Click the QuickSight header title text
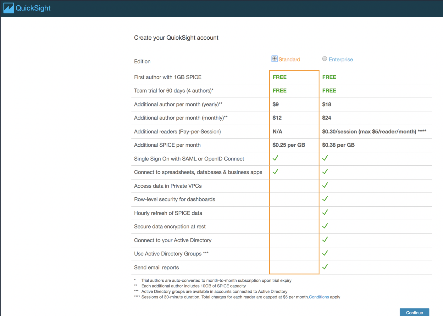 (33, 8)
